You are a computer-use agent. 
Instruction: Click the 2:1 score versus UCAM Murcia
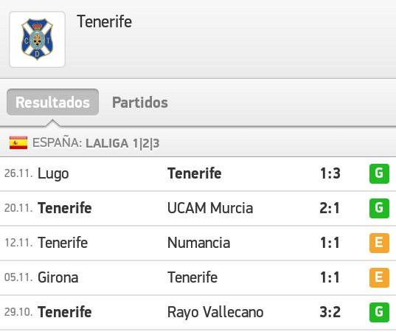coord(330,208)
